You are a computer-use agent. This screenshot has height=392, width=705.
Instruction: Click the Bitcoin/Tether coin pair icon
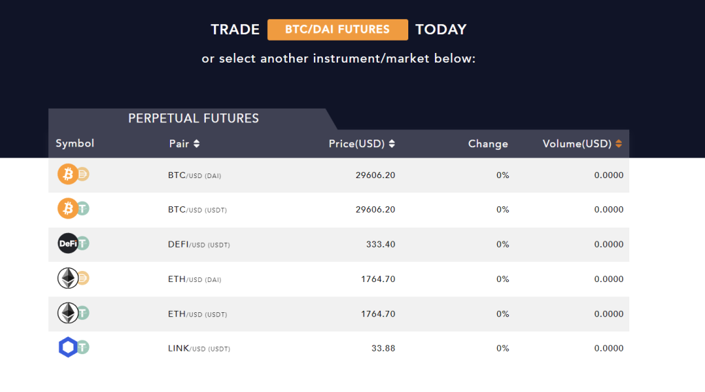(73, 209)
